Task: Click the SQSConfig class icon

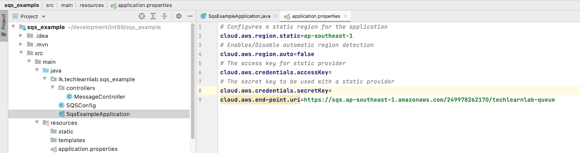Action: tap(62, 105)
